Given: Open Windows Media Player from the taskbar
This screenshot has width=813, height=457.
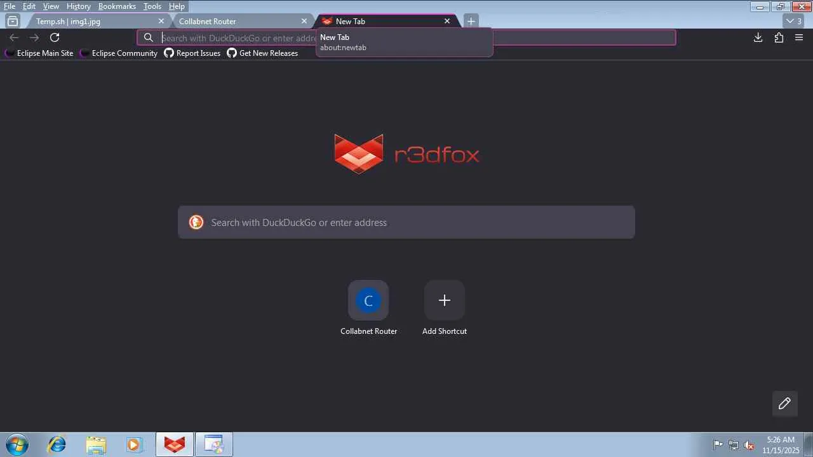Looking at the screenshot, I should point(134,444).
